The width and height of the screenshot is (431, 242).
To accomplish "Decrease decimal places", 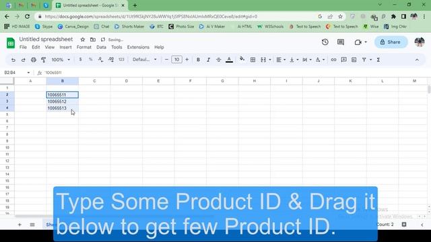I will [x=100, y=60].
